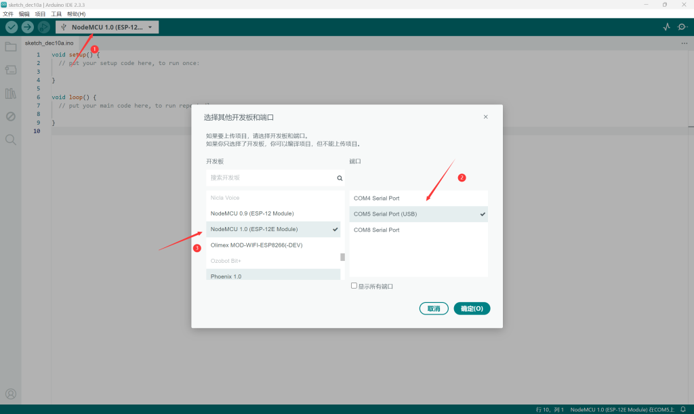Select the sketch_dec10a.ino tab
This screenshot has height=414, width=694.
coord(49,43)
